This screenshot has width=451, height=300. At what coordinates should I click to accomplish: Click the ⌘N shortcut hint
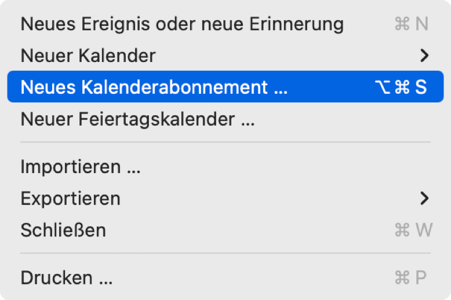[411, 24]
